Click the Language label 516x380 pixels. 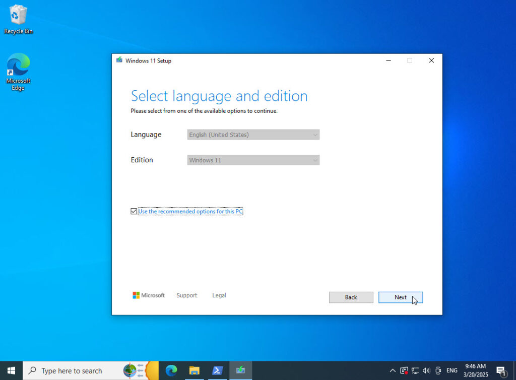146,135
